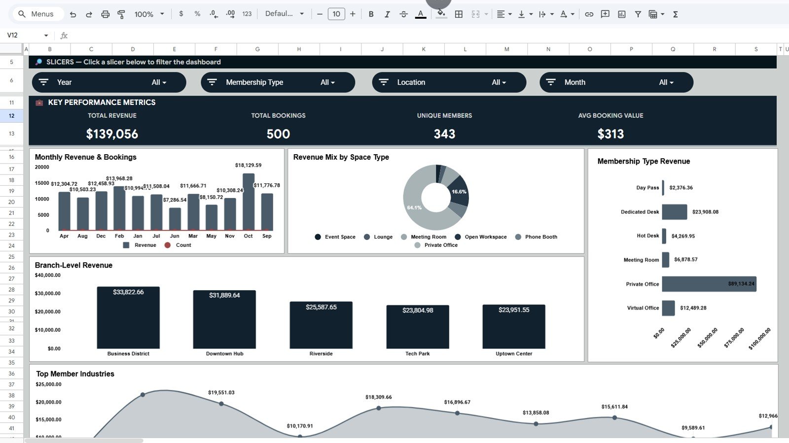
Task: Open the Year slicer dropdown
Action: pyautogui.click(x=158, y=82)
